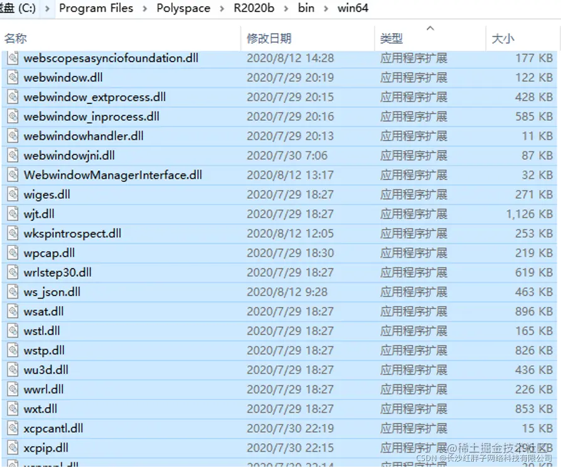
Task: Expand the chevron after R2020b breadcrumb
Action: 286,9
